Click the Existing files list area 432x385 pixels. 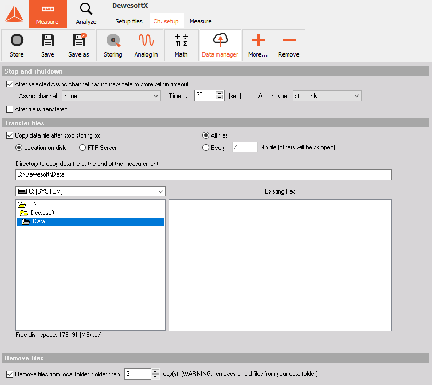(x=280, y=265)
